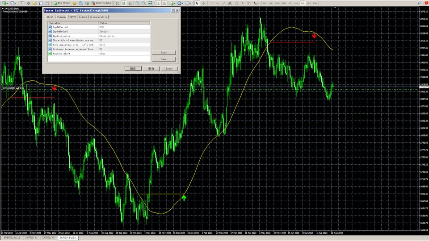
Task: Click the dialog help question button
Action: [173, 10]
